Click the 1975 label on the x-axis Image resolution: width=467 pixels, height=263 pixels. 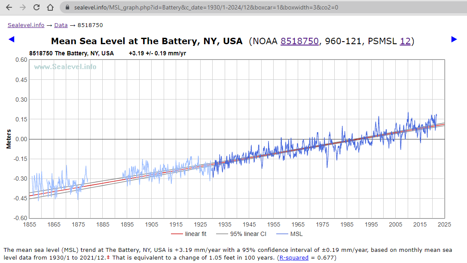(x=322, y=224)
